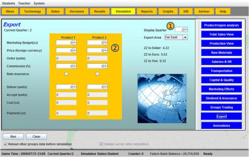The image size is (249, 157).
Task: Click the globe image
Action: click(x=162, y=93)
